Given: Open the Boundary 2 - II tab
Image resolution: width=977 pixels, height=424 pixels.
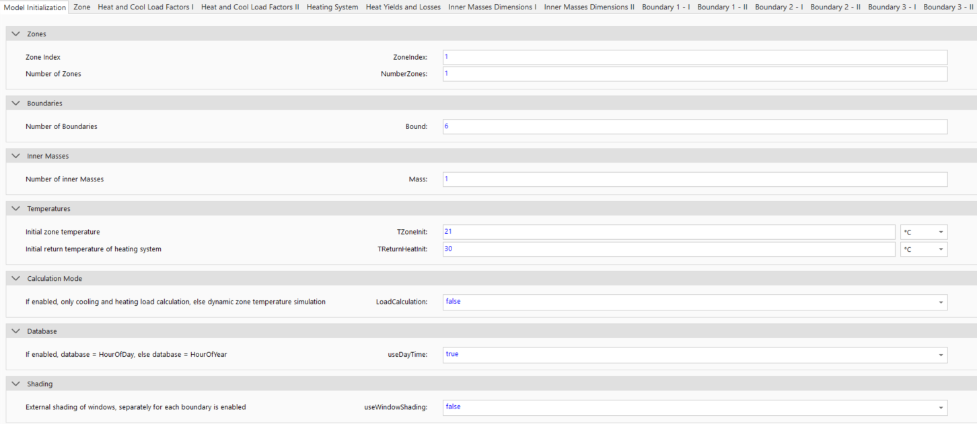Looking at the screenshot, I should click(x=835, y=7).
